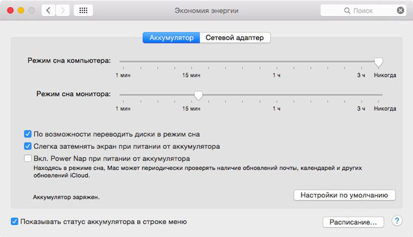Image resolution: width=413 pixels, height=237 pixels.
Task: Switch to the Сетевой адаптер tab
Action: [234, 38]
